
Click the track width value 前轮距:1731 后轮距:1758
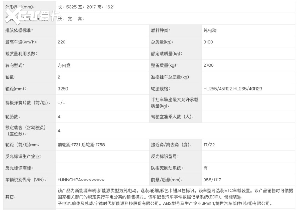tap(81, 145)
